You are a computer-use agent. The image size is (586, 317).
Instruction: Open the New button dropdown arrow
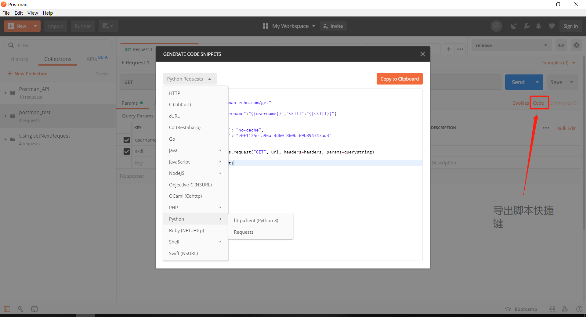pyautogui.click(x=35, y=26)
